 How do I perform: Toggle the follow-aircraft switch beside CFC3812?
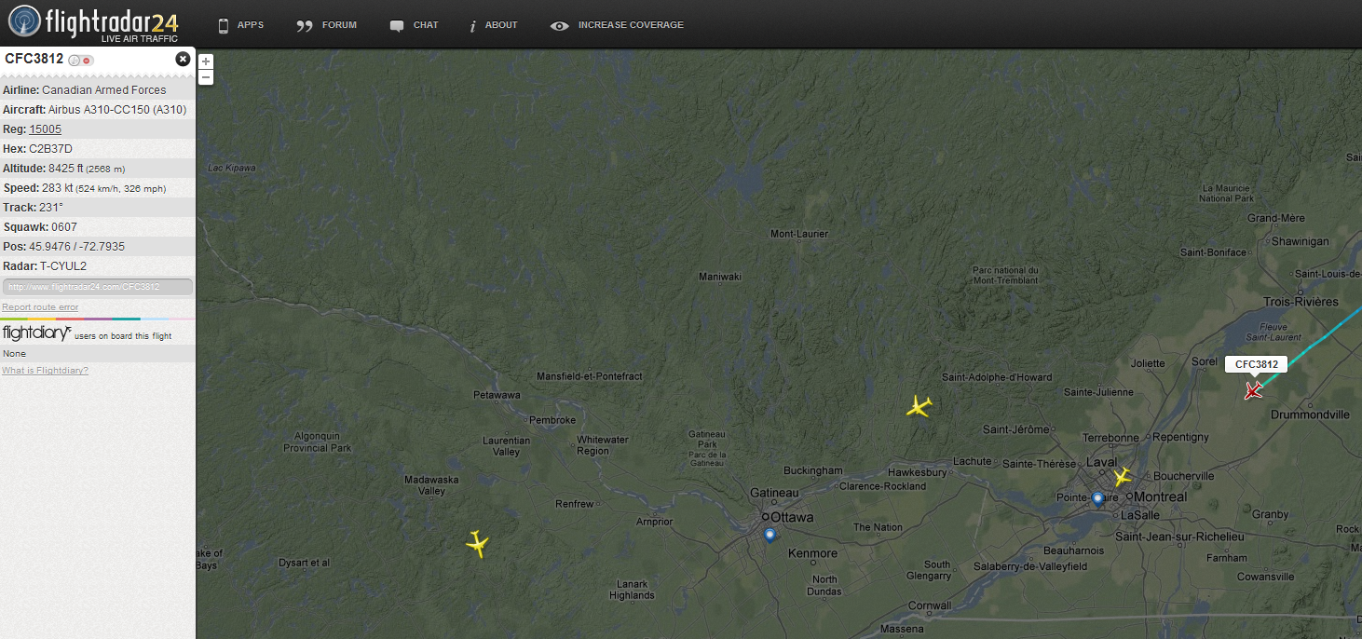click(x=81, y=61)
